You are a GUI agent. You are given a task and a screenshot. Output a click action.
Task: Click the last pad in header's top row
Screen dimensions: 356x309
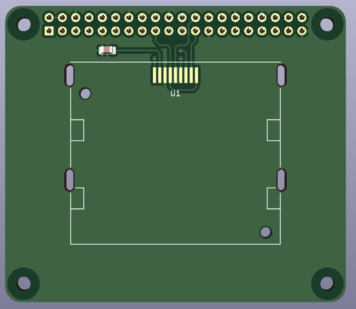point(302,17)
